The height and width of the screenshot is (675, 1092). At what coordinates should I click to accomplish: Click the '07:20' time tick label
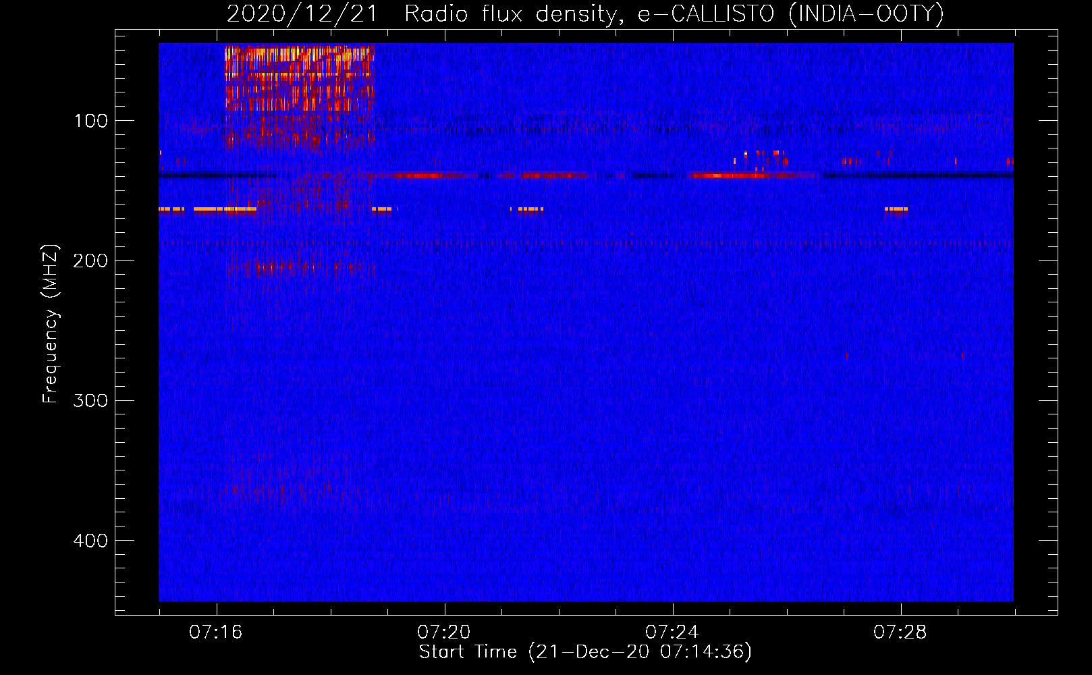(444, 632)
